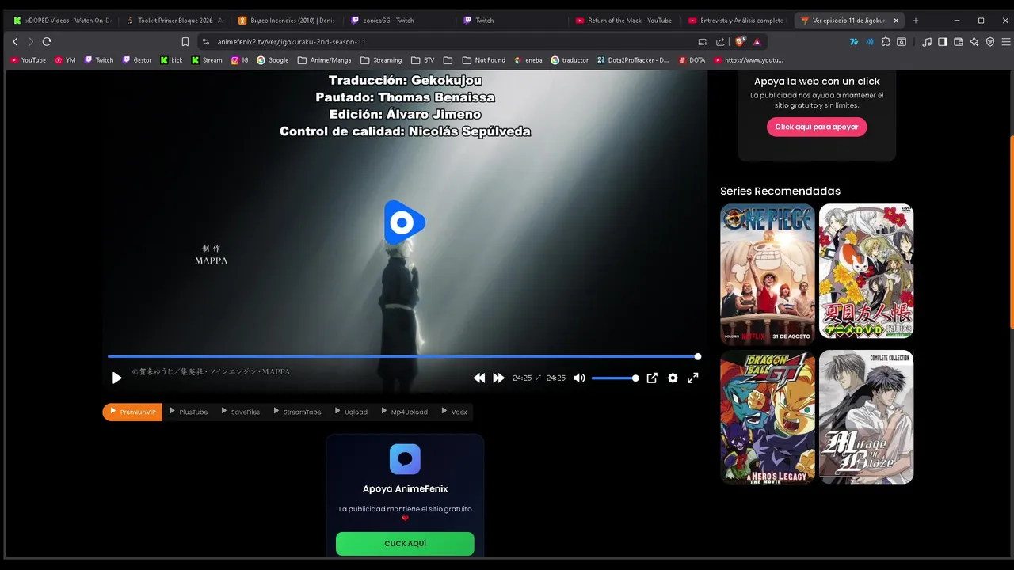This screenshot has width=1014, height=570.
Task: Switch to the PlusTube server
Action: pos(189,412)
